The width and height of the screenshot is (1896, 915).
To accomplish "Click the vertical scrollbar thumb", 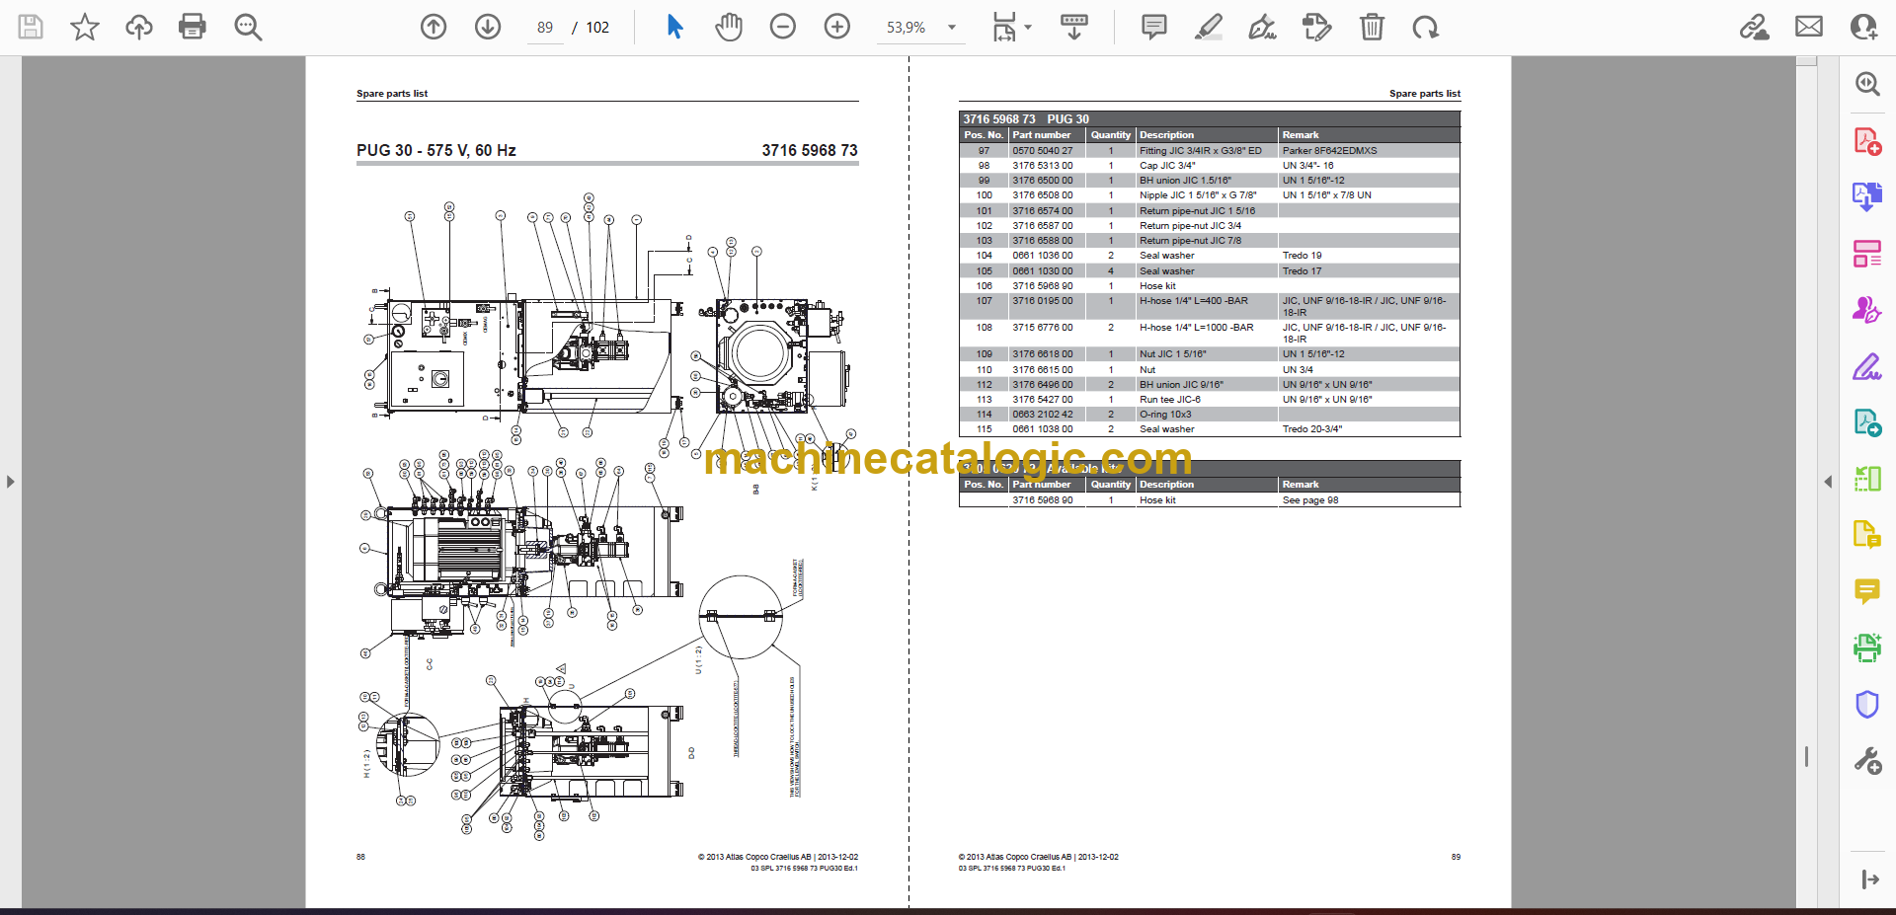I will (x=1806, y=756).
